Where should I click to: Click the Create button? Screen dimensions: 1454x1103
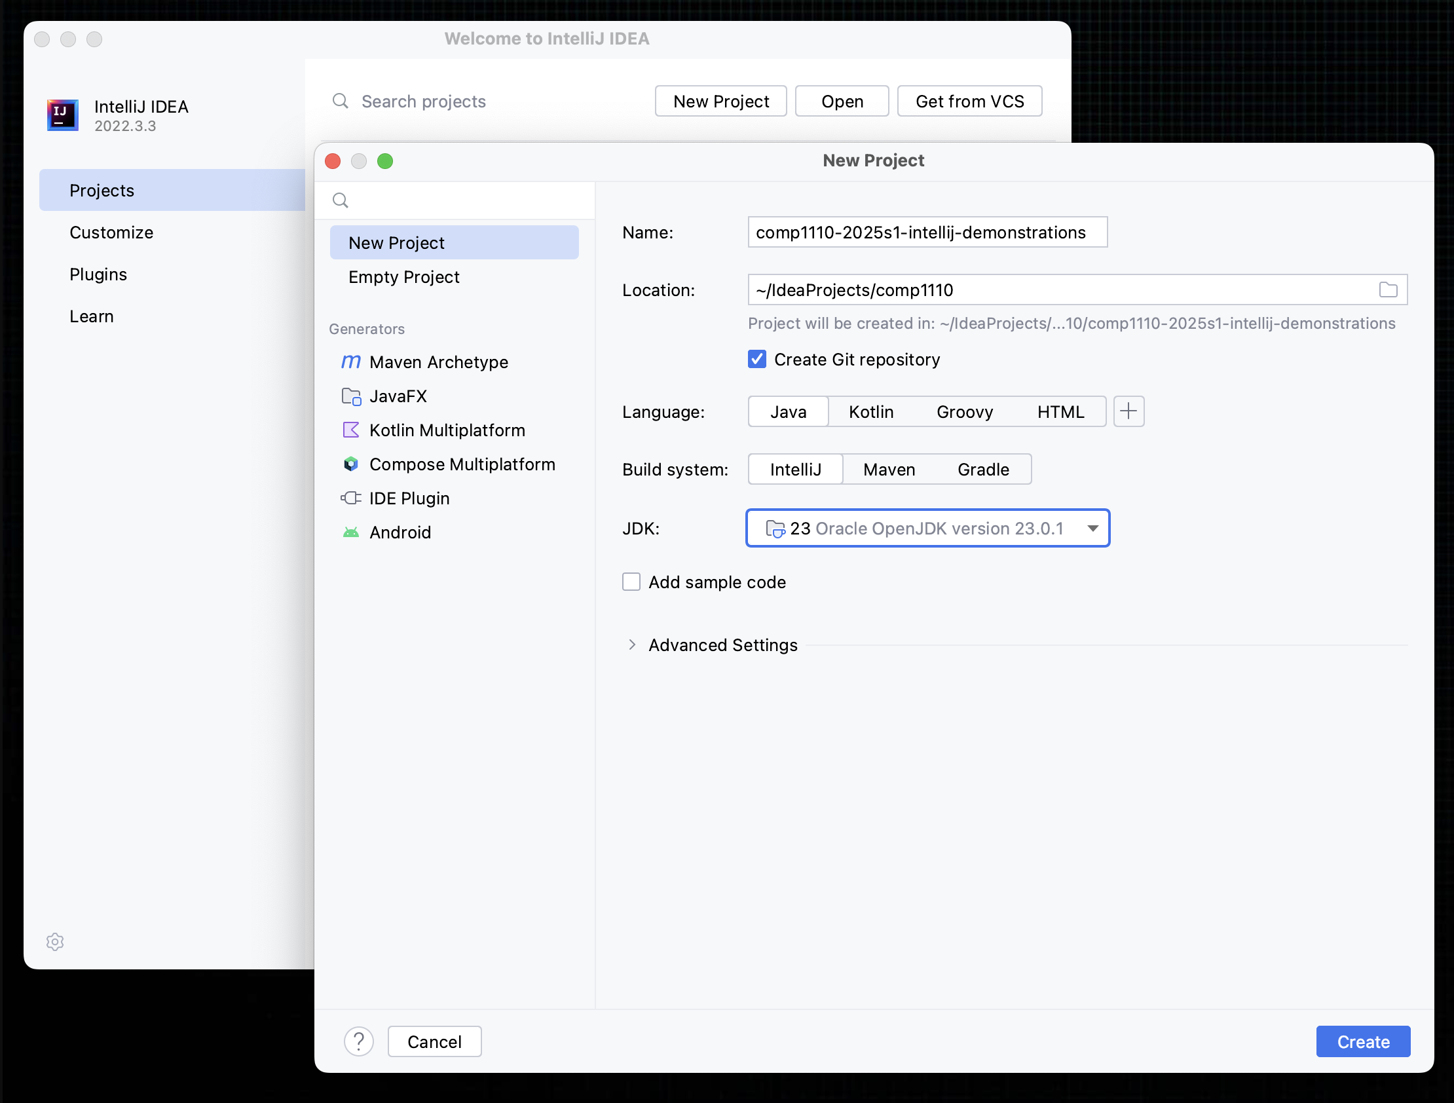click(1362, 1041)
